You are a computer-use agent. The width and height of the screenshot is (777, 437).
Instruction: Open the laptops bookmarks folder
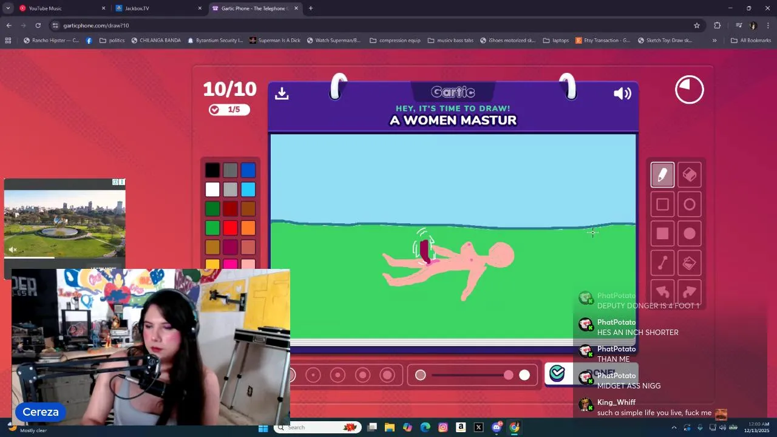[x=556, y=41]
